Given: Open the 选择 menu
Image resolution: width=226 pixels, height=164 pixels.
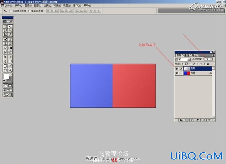Looking at the screenshot, I should point(47,6).
